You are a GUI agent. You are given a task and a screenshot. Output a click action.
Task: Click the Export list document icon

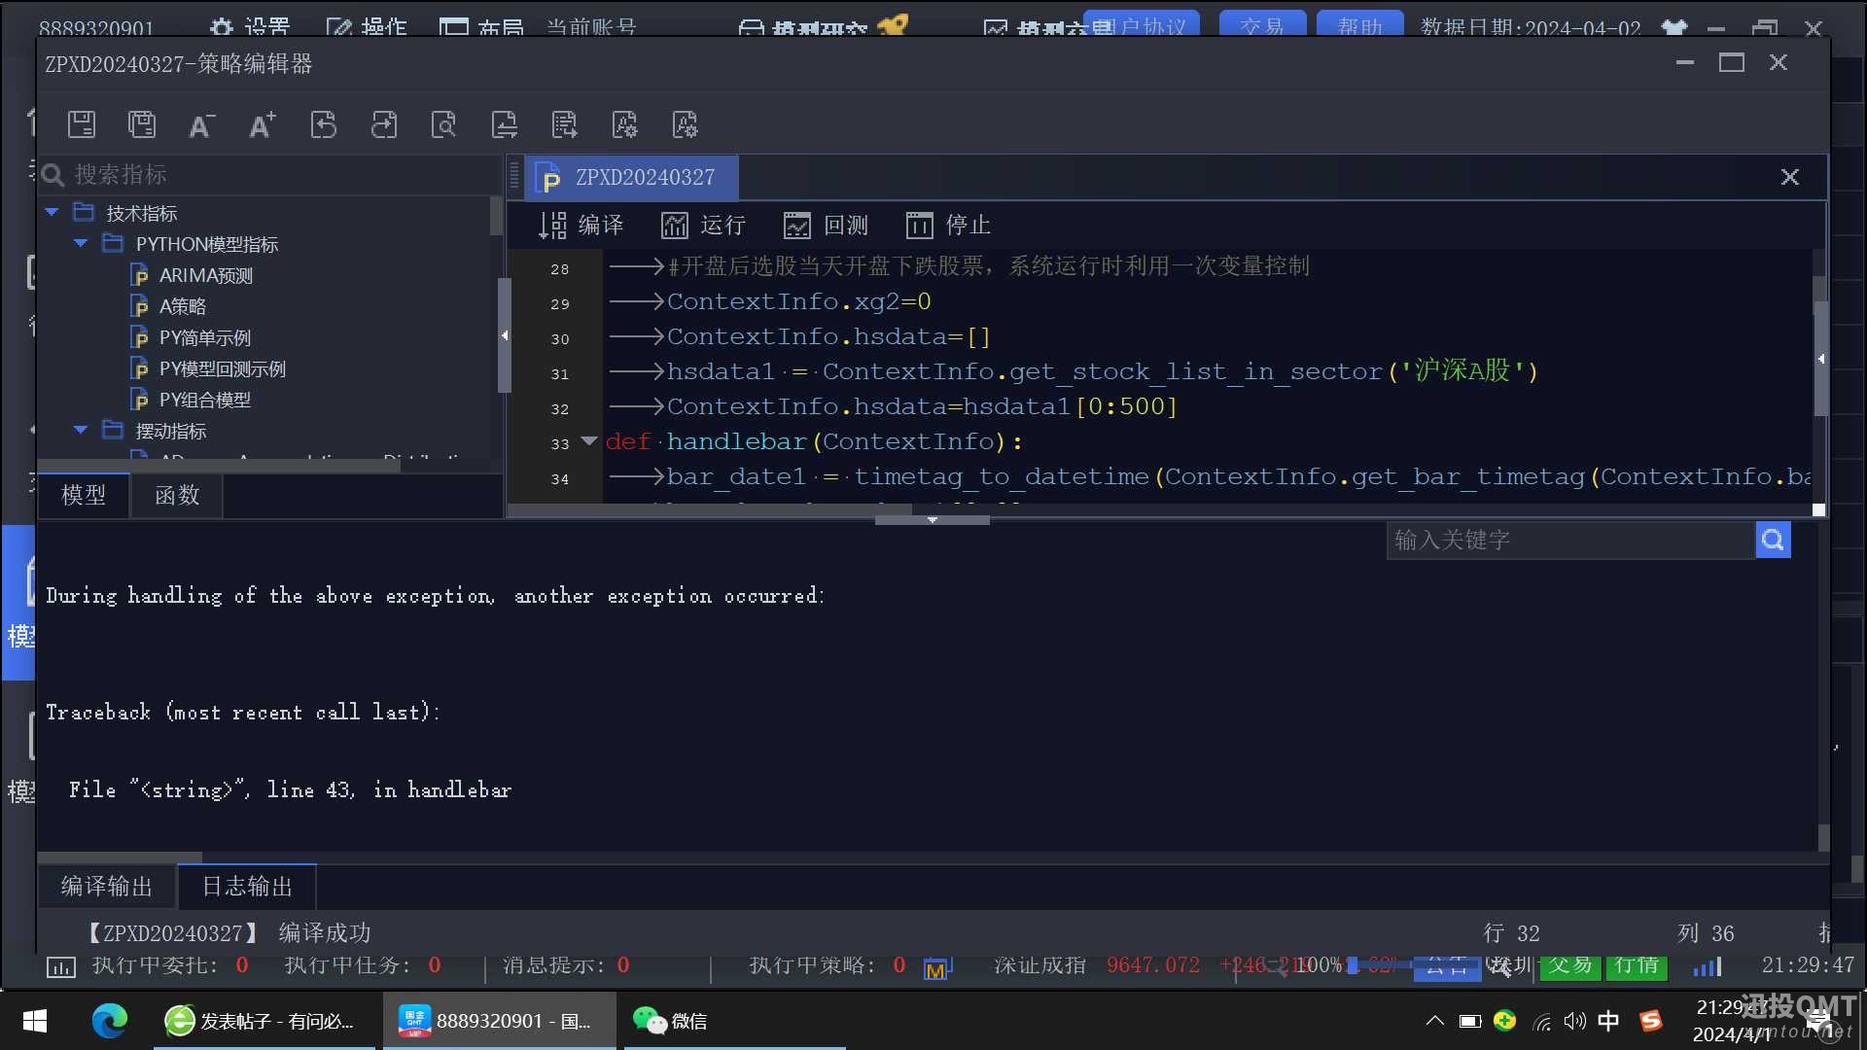coord(565,124)
